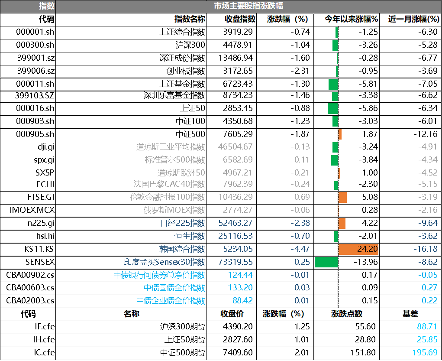Click the 市场主要股指涨跌幅 title bar

point(248,6)
